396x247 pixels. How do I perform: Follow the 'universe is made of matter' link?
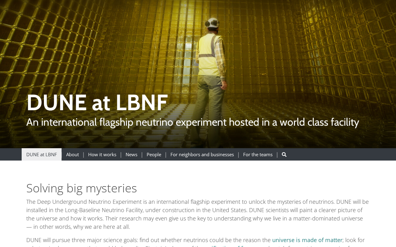click(307, 240)
